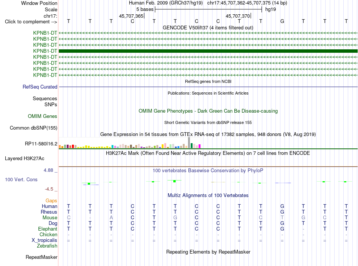Click the 'hg19' assembly text near the scale bar

pos(271,9)
